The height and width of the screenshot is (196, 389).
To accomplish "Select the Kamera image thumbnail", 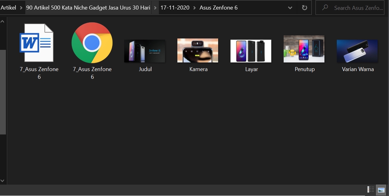I will pos(198,50).
